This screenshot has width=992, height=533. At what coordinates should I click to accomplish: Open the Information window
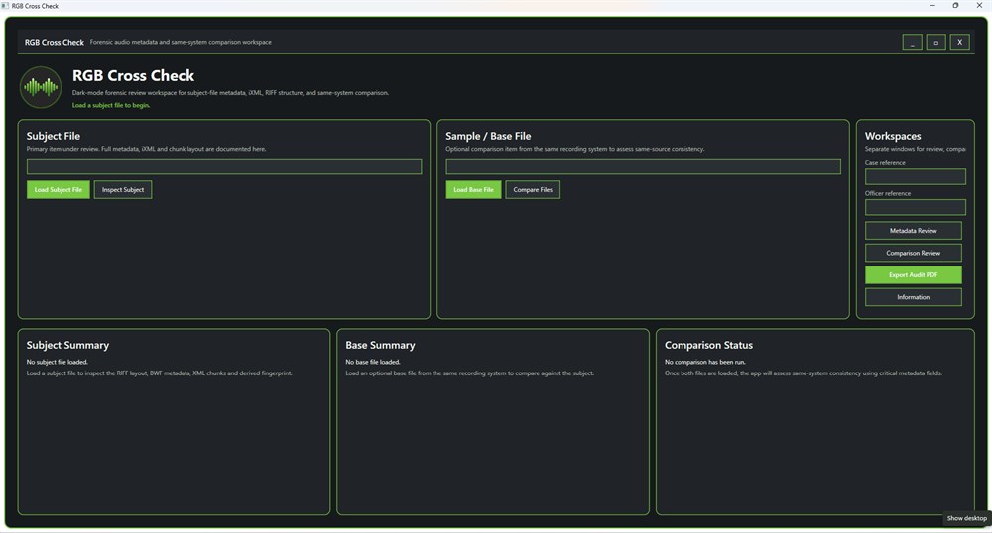point(913,297)
